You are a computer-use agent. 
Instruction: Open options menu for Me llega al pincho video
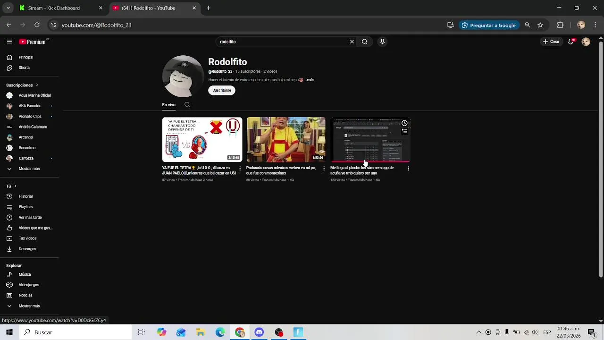408,168
